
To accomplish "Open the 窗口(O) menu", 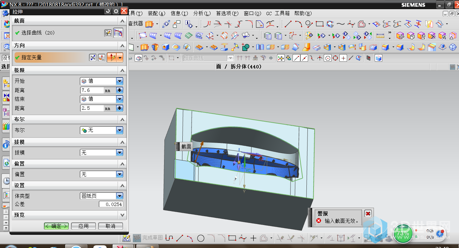I will point(253,14).
